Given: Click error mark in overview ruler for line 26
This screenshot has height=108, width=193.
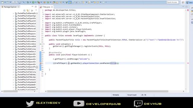Looking at the screenshot, I should (188, 63).
